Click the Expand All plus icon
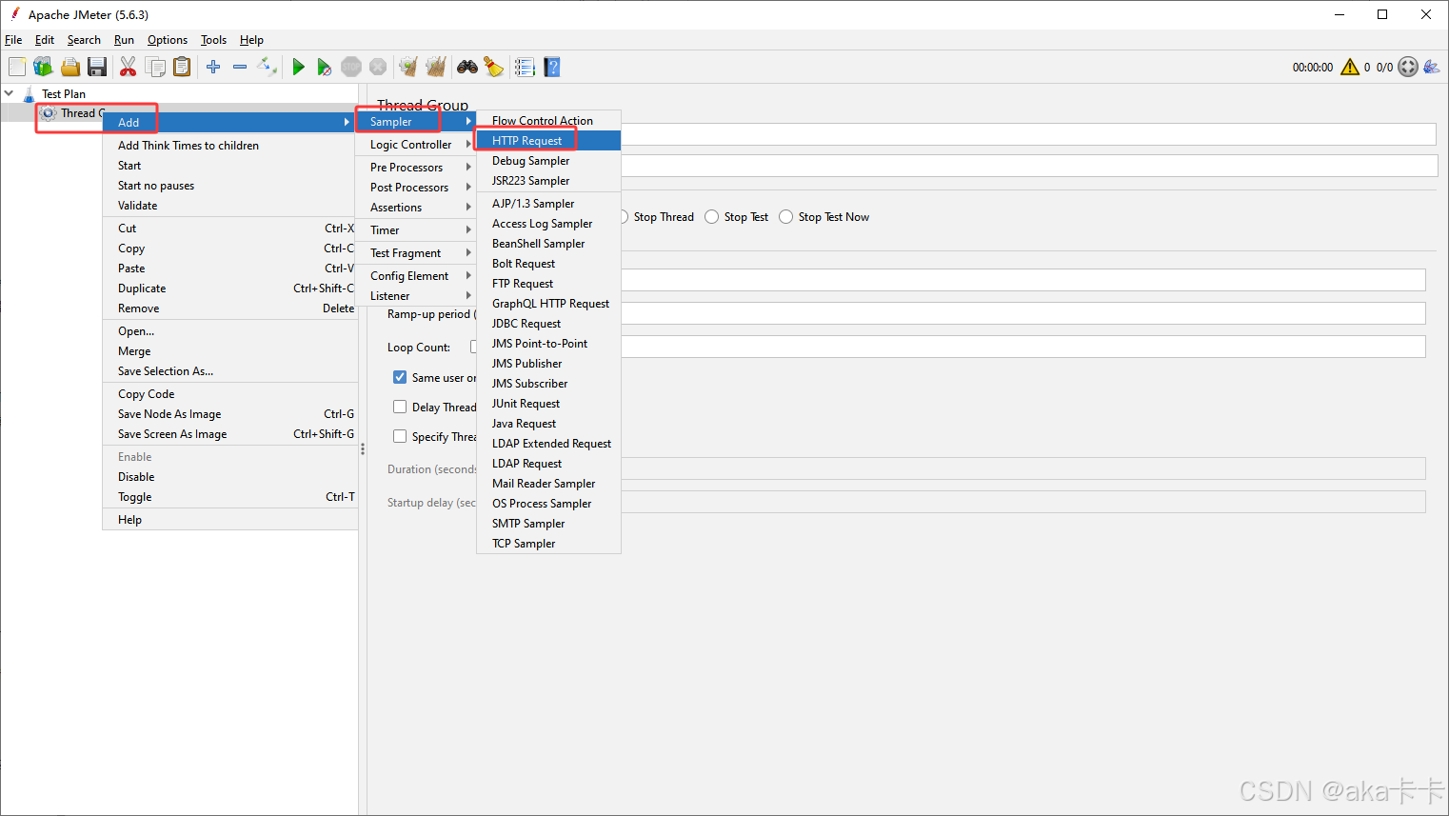Viewport: 1449px width, 816px height. (213, 67)
